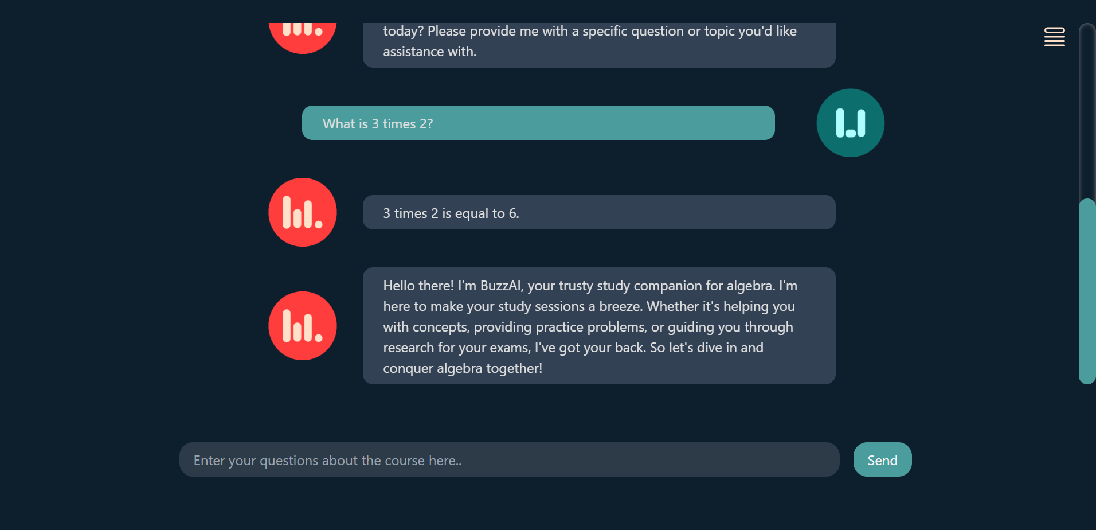Send the message with the Send button
Image resolution: width=1096 pixels, height=530 pixels.
[x=883, y=459]
